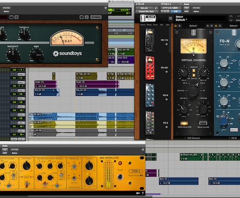Toggle the FG-N module power button
The image size is (240, 198).
coord(216,26)
